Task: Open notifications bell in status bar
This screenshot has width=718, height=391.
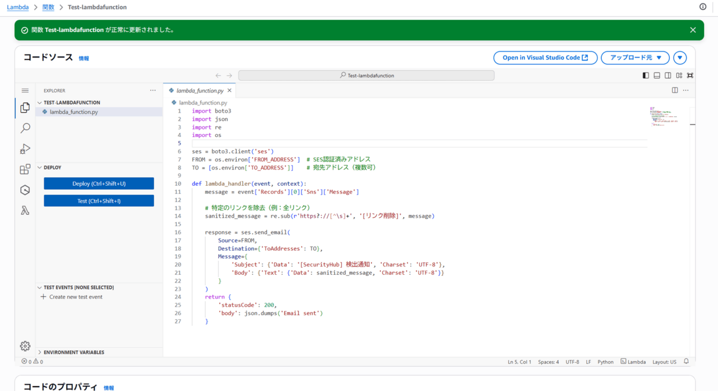Action: tap(686, 362)
